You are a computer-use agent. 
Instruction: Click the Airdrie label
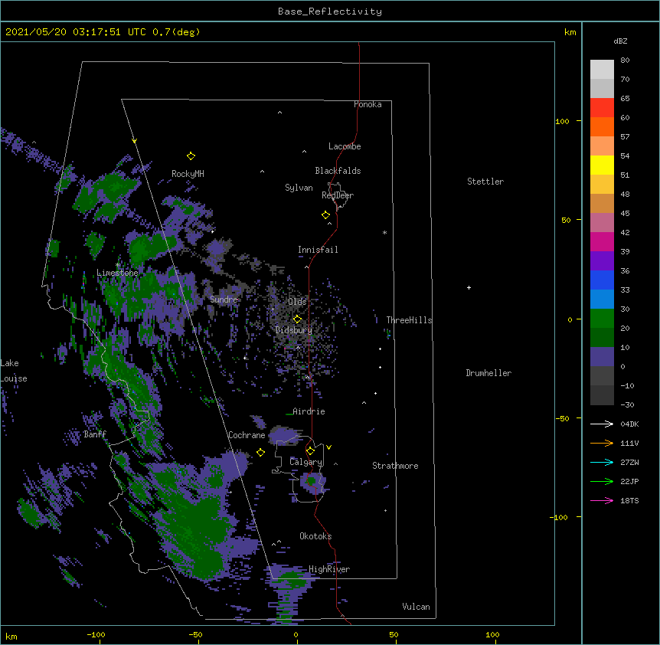click(309, 411)
